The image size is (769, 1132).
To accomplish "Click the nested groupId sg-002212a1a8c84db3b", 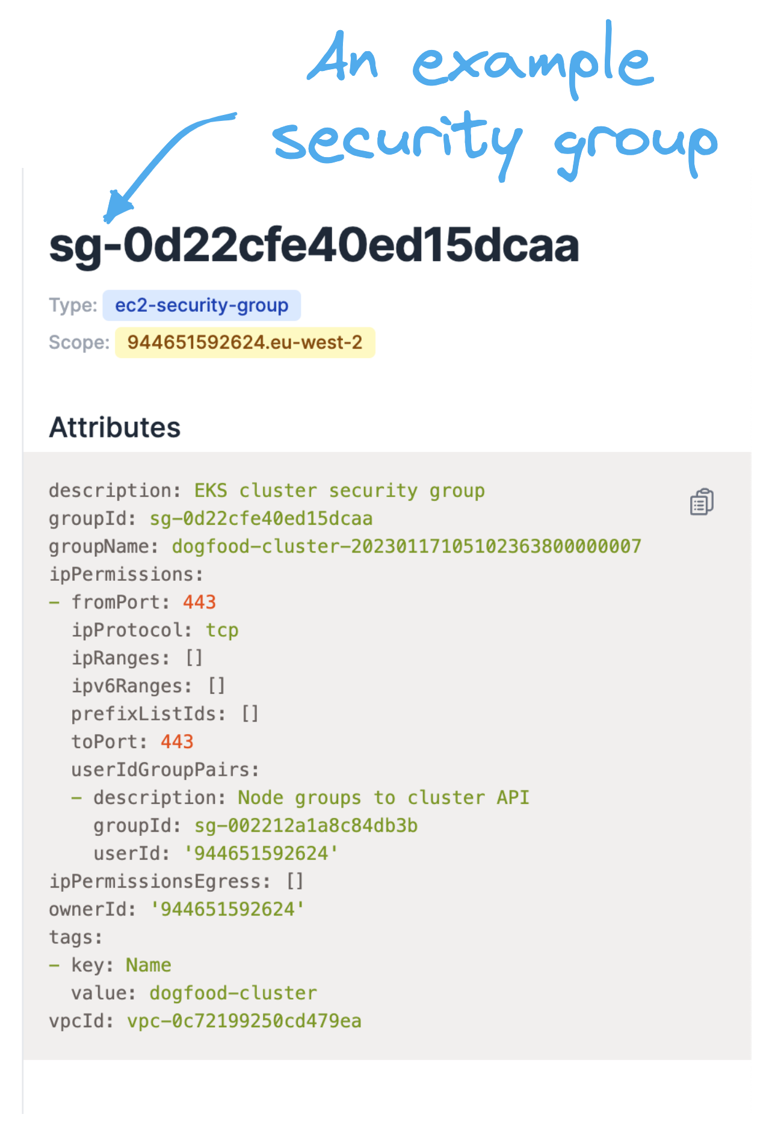I will (306, 826).
